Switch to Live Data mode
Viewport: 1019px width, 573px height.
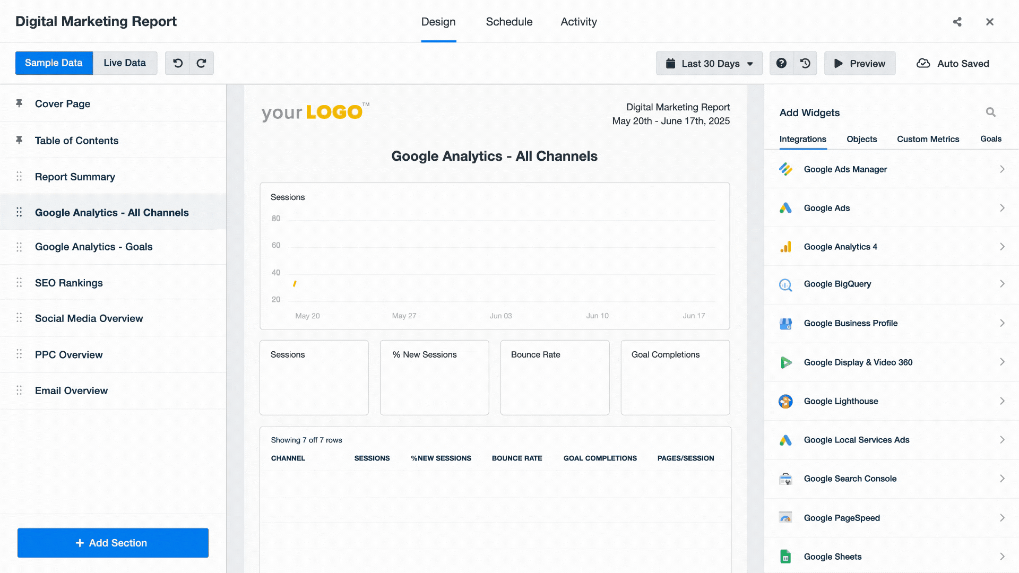pos(125,63)
